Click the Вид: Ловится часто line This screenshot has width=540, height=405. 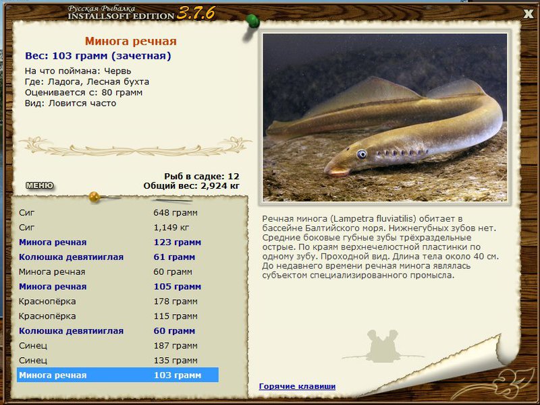(x=70, y=103)
